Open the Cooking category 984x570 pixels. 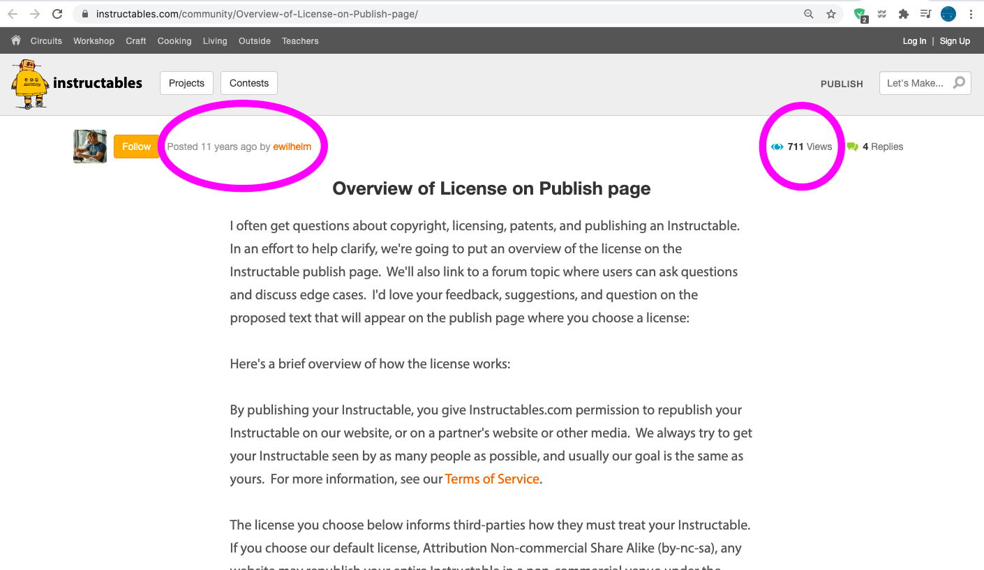click(x=174, y=41)
